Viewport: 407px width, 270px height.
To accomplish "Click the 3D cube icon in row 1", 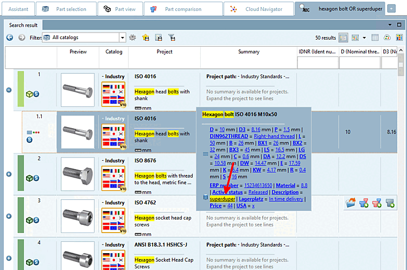I will (29, 94).
